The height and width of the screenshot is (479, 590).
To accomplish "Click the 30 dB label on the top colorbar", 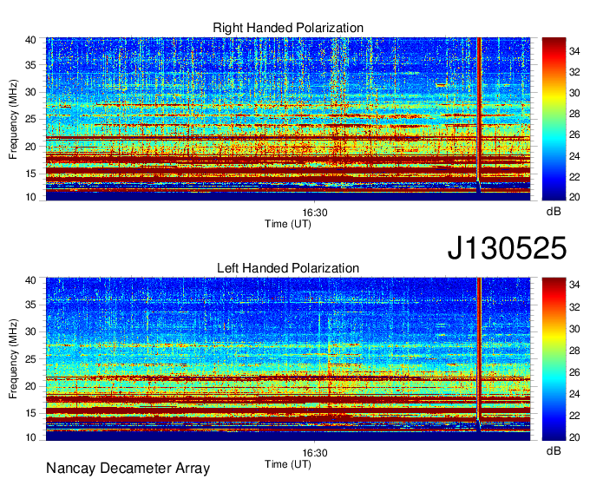I will pos(574,93).
